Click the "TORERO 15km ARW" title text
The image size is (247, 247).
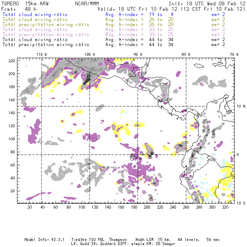25,4
